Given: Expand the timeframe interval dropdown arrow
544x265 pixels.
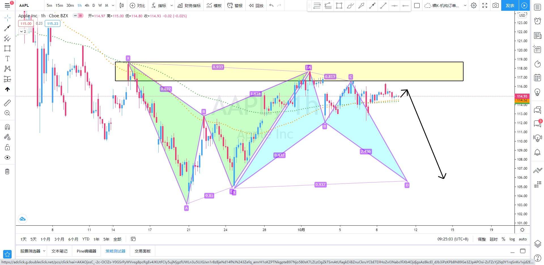Looking at the screenshot, I should (x=113, y=5).
